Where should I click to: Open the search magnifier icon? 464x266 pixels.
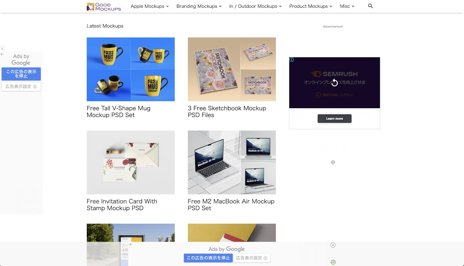(x=370, y=6)
